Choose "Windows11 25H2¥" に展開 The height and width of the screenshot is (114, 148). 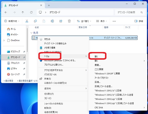(118, 73)
